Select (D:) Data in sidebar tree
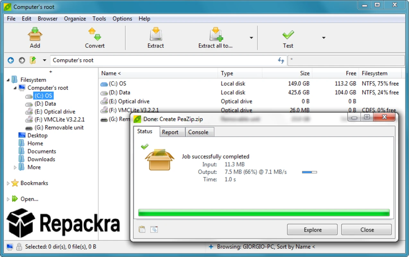This screenshot has height=257, width=409. [45, 103]
